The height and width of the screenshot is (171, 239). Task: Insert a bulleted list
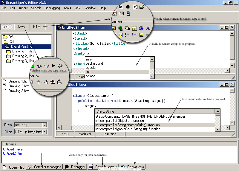pyautogui.click(x=127, y=35)
